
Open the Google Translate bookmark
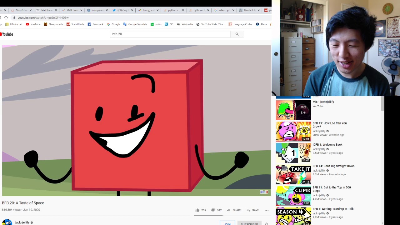coord(135,24)
